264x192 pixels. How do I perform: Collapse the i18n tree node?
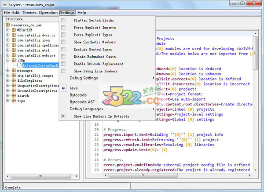click(x=7, y=61)
